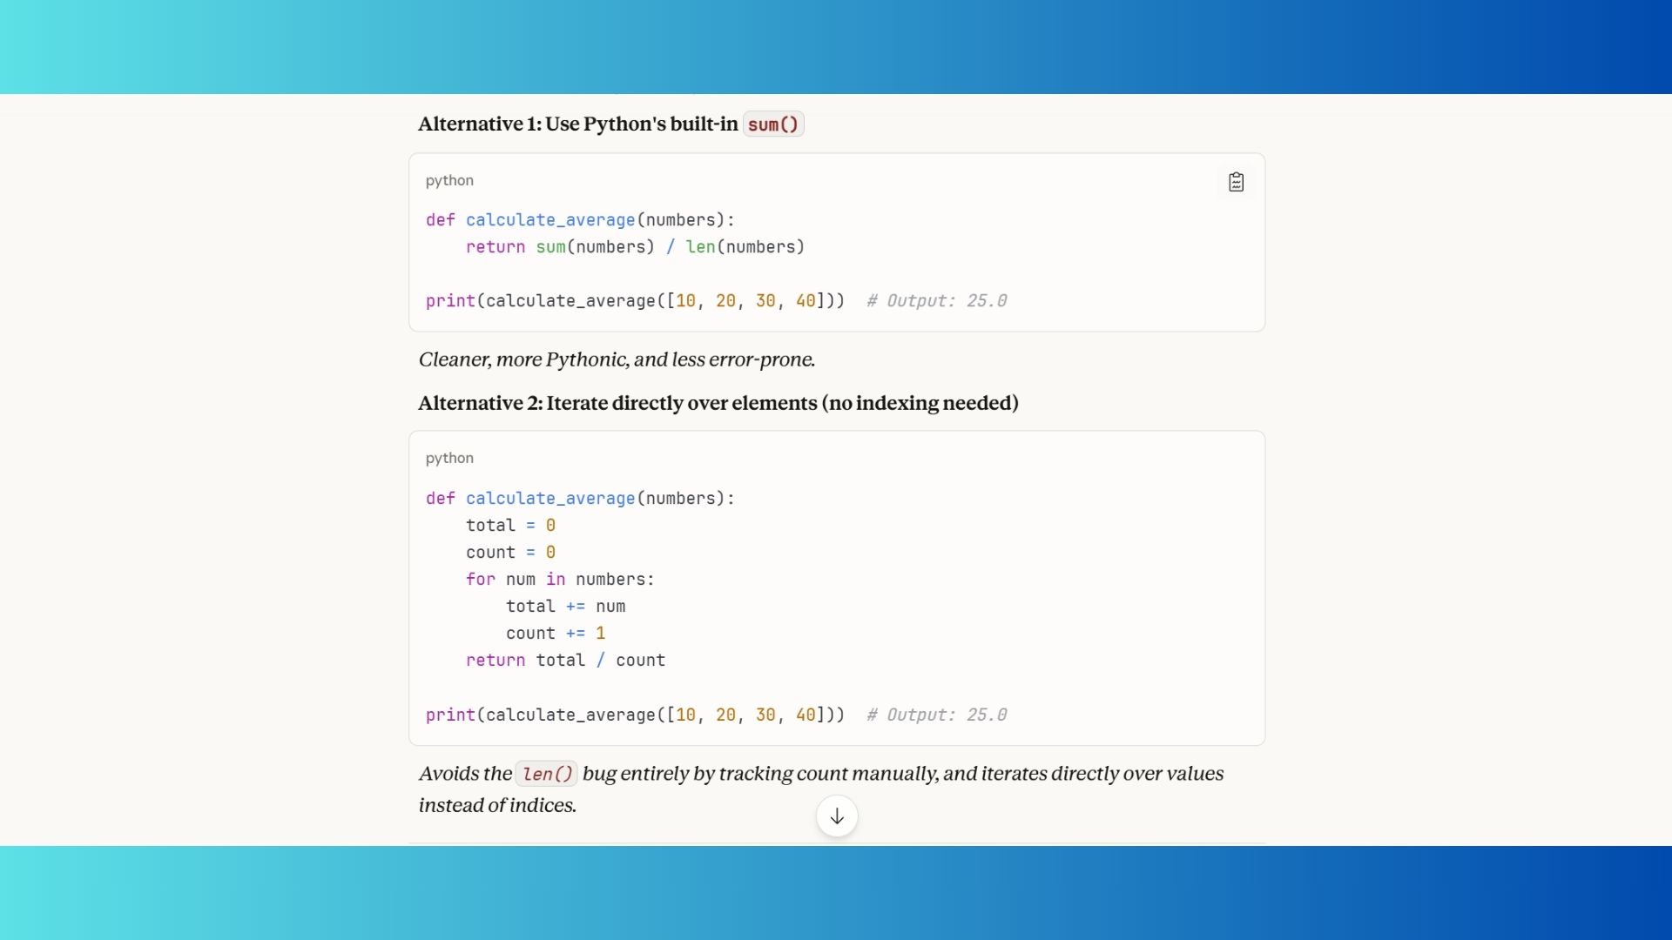Click the 'return total / count' line

click(565, 661)
